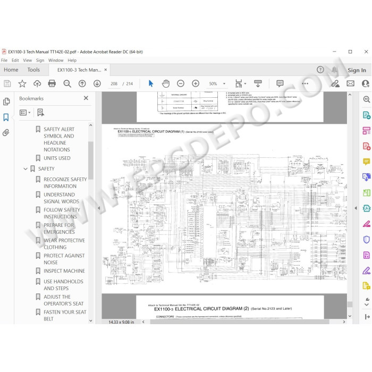372x372 pixels.
Task: Open Help question mark icon
Action: [x=320, y=70]
